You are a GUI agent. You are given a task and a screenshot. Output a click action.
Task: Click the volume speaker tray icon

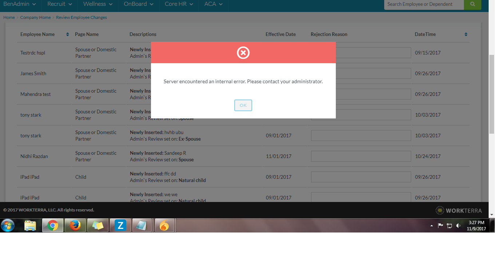tap(458, 226)
